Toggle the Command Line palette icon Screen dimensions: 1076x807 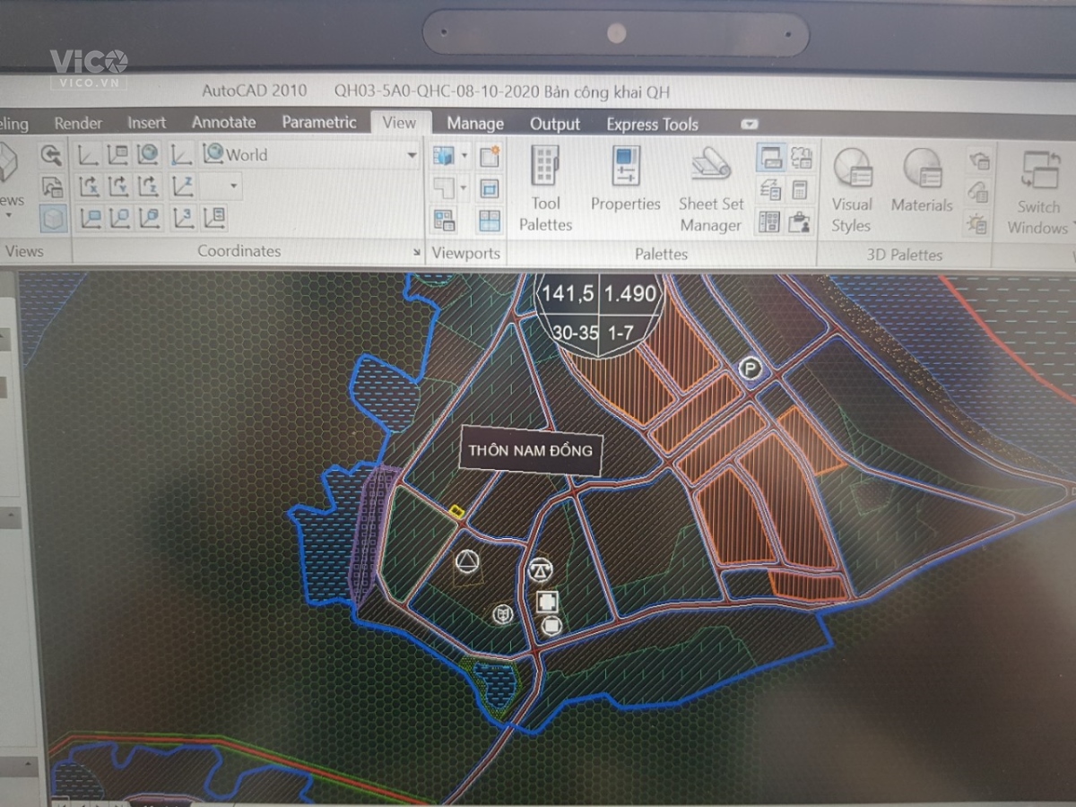coord(770,157)
